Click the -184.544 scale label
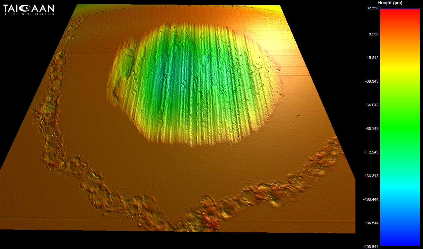The width and height of the screenshot is (423, 249). tap(371, 223)
